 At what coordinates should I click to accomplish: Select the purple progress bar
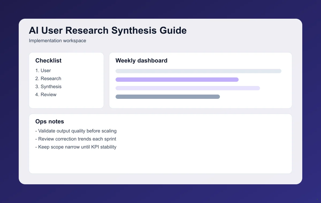pyautogui.click(x=177, y=79)
